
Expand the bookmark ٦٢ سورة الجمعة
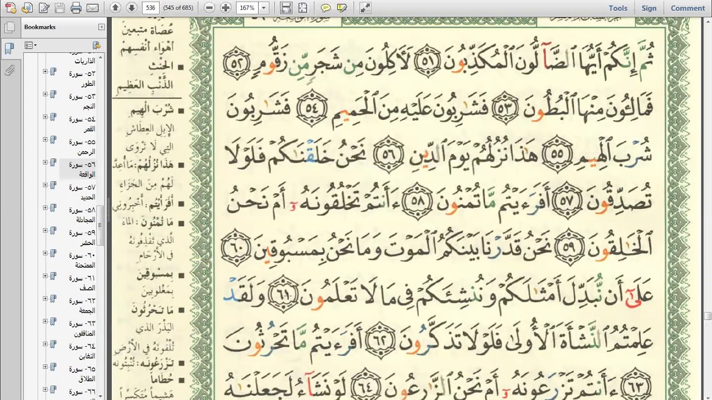click(x=45, y=299)
